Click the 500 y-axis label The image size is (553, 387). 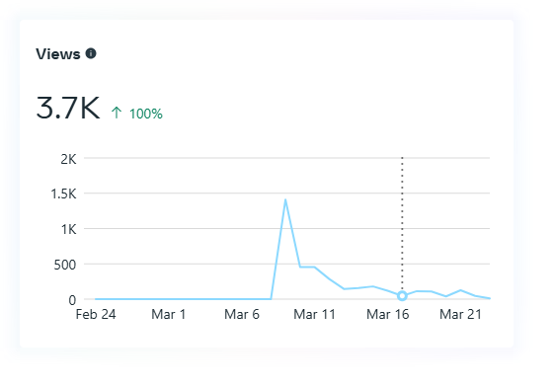coord(65,265)
